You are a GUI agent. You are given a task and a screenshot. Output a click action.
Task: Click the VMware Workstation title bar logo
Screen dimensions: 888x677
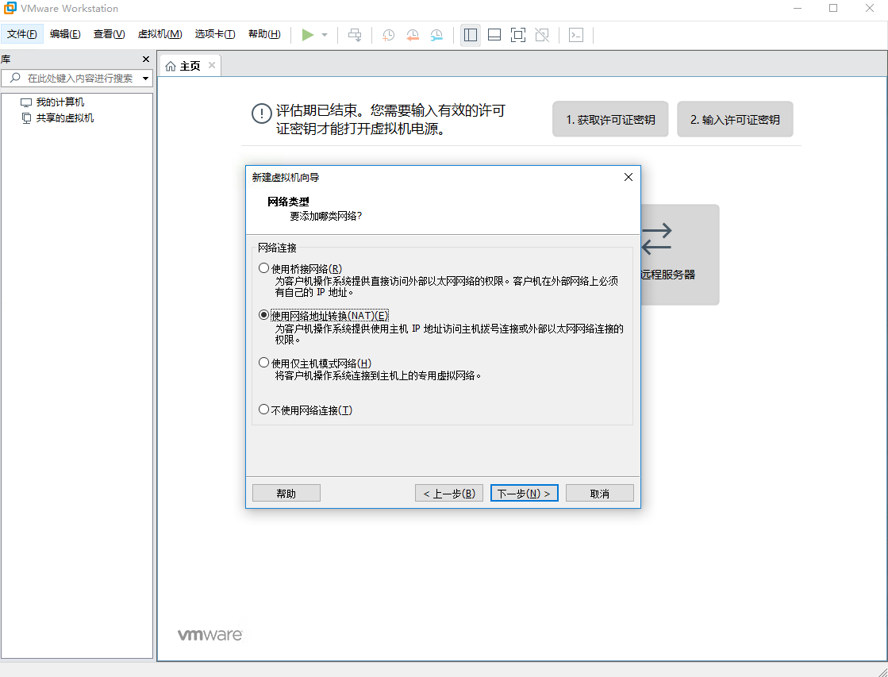click(x=10, y=9)
